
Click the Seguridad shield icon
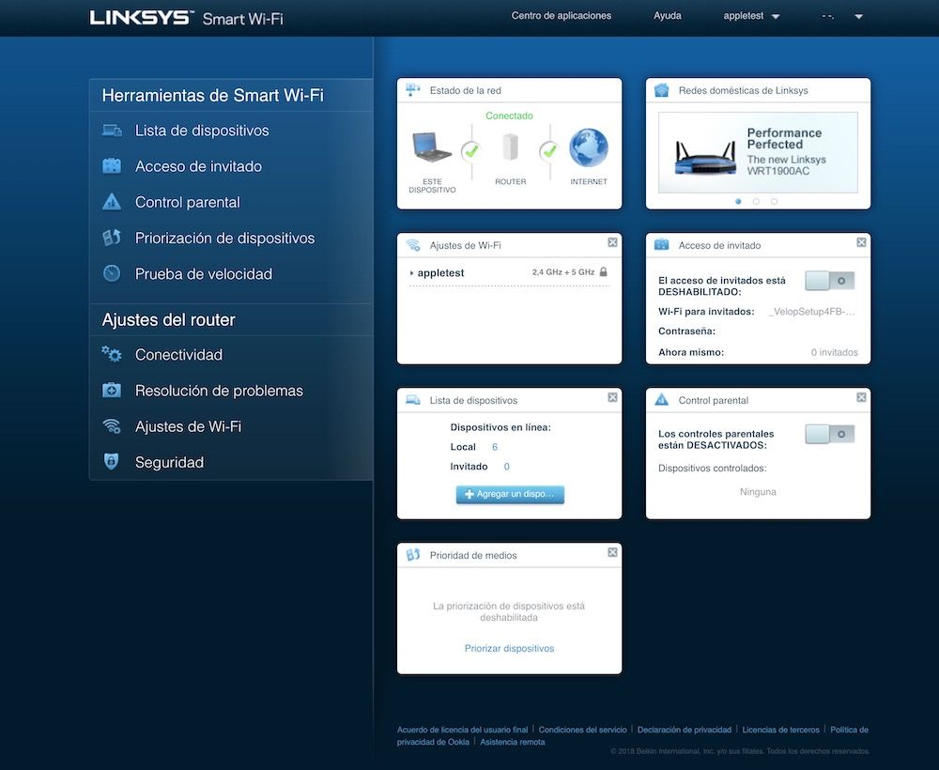pos(112,462)
